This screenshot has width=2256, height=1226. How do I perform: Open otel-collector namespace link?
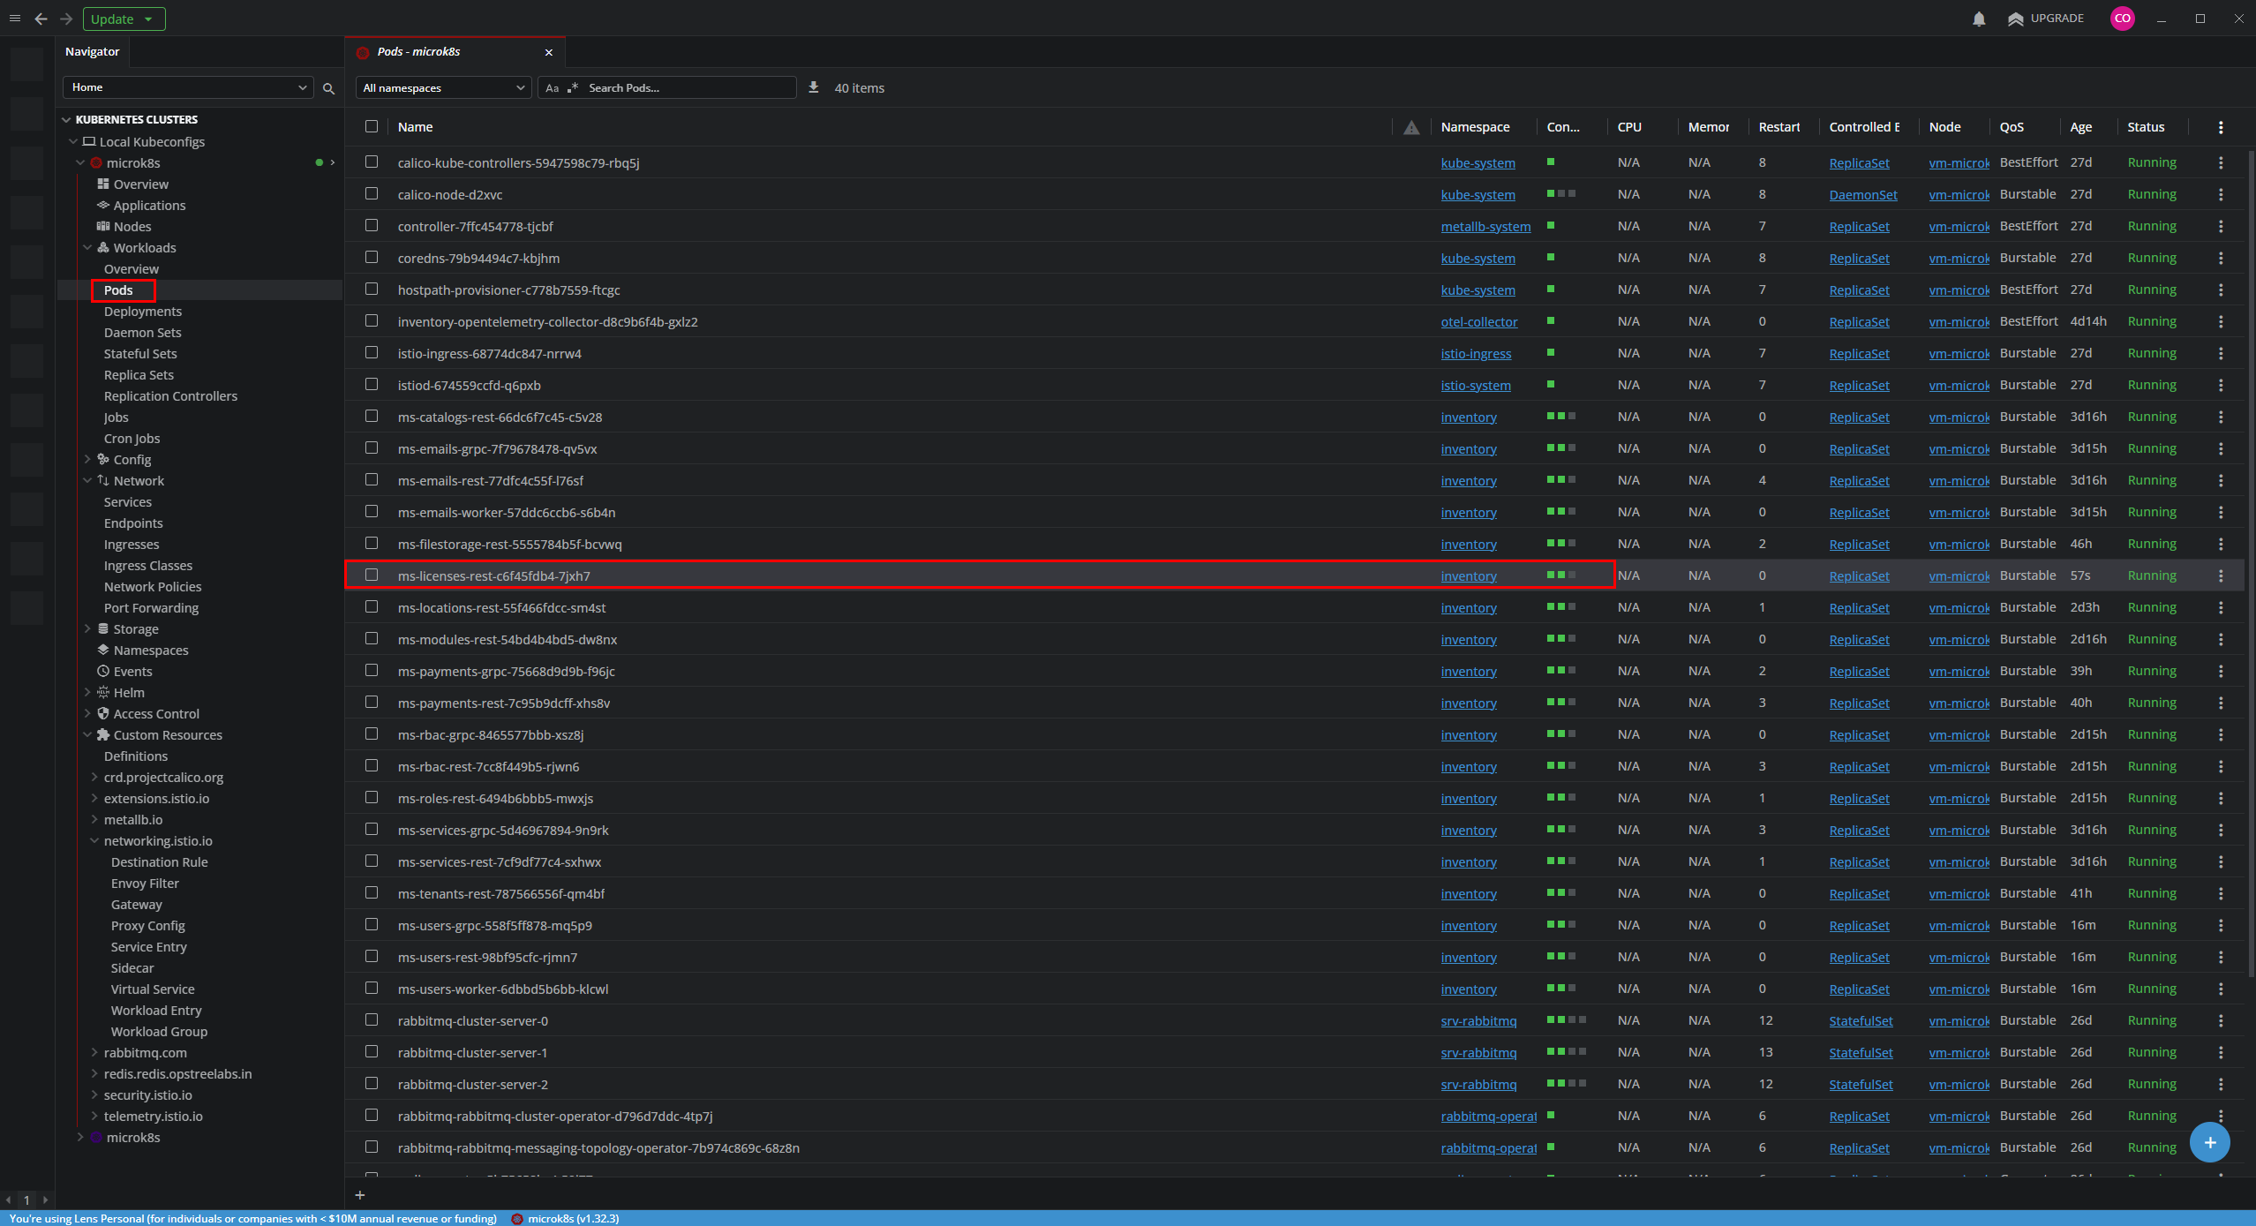1479,322
